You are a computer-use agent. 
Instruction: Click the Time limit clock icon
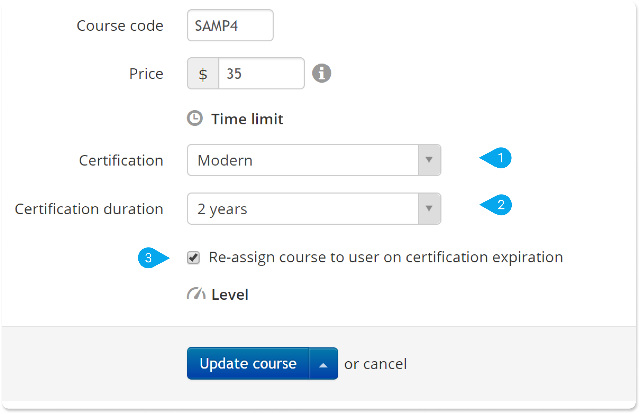click(x=195, y=118)
